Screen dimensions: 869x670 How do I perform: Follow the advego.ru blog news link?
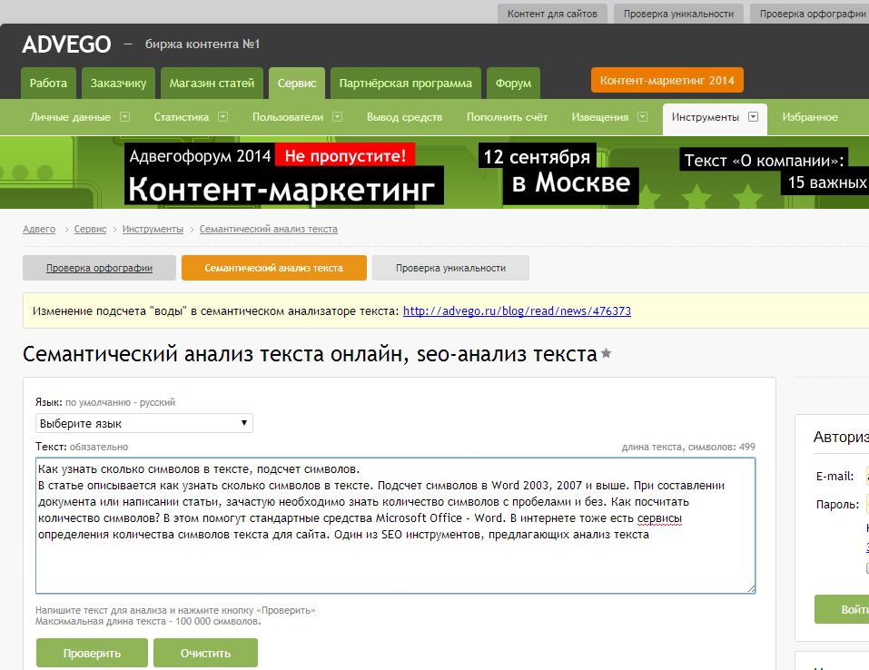coord(517,310)
